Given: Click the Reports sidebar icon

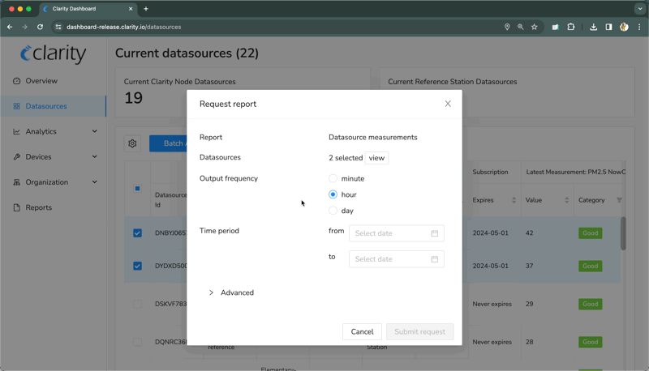Looking at the screenshot, I should point(17,207).
